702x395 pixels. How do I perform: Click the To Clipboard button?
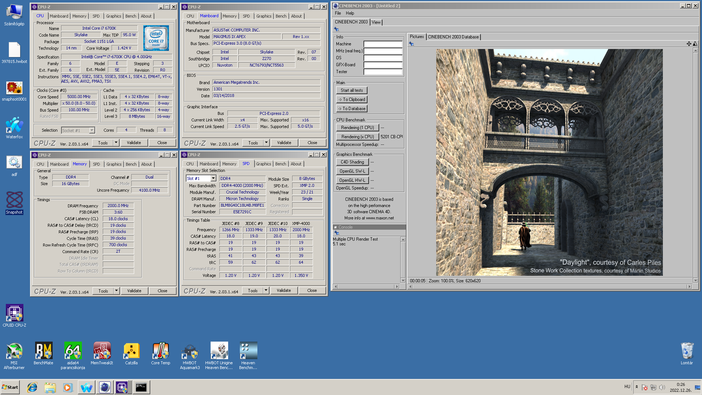click(352, 99)
